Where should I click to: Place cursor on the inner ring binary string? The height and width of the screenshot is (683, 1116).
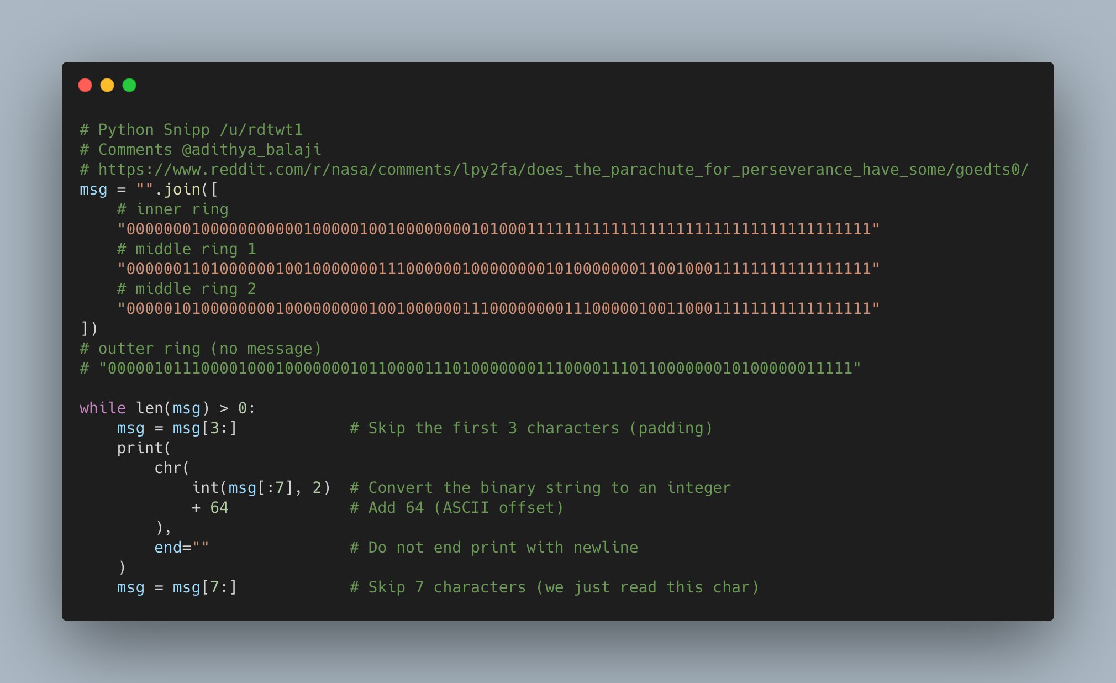pyautogui.click(x=498, y=229)
